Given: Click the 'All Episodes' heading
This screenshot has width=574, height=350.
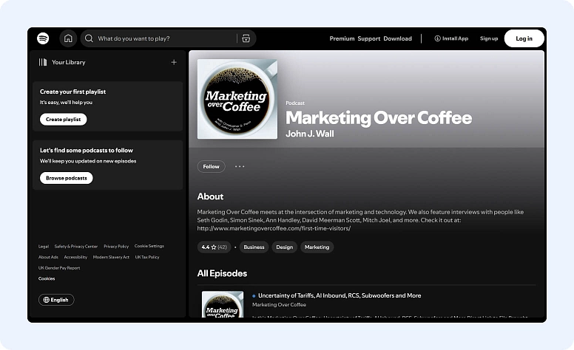Looking at the screenshot, I should click(222, 273).
